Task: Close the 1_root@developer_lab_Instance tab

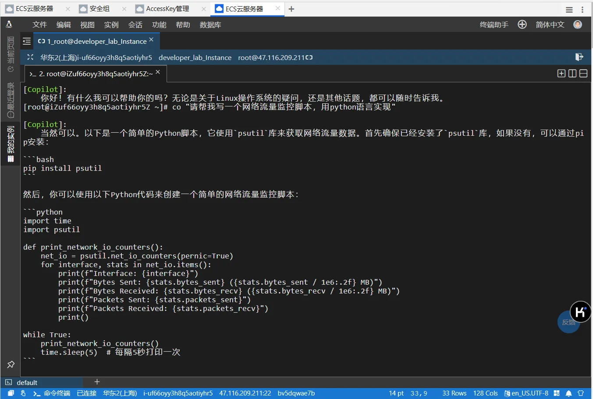Action: 151,39
